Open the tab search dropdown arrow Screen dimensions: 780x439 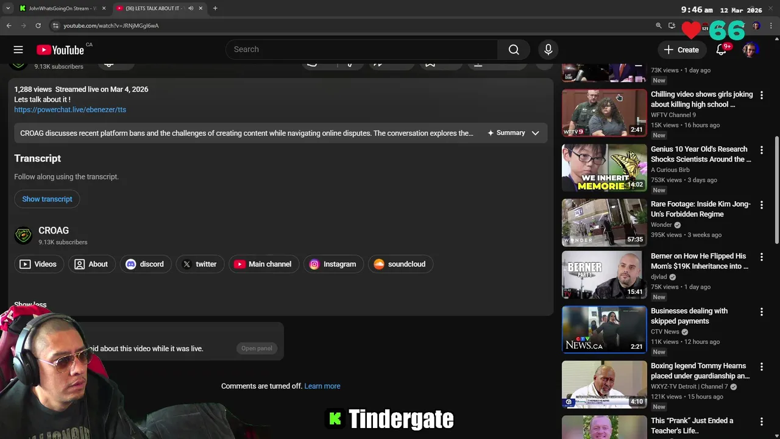coord(8,9)
